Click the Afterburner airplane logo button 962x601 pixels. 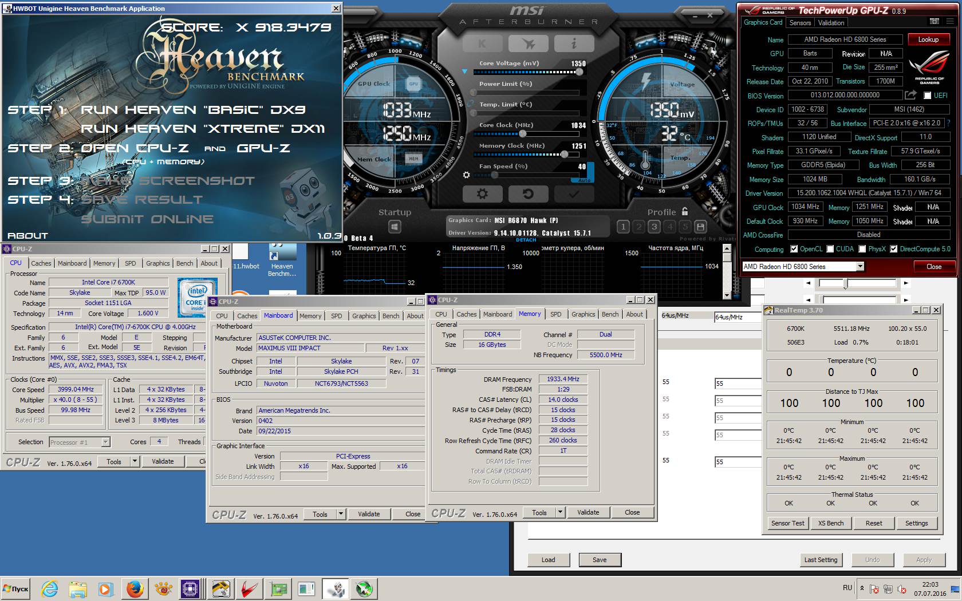[x=528, y=44]
